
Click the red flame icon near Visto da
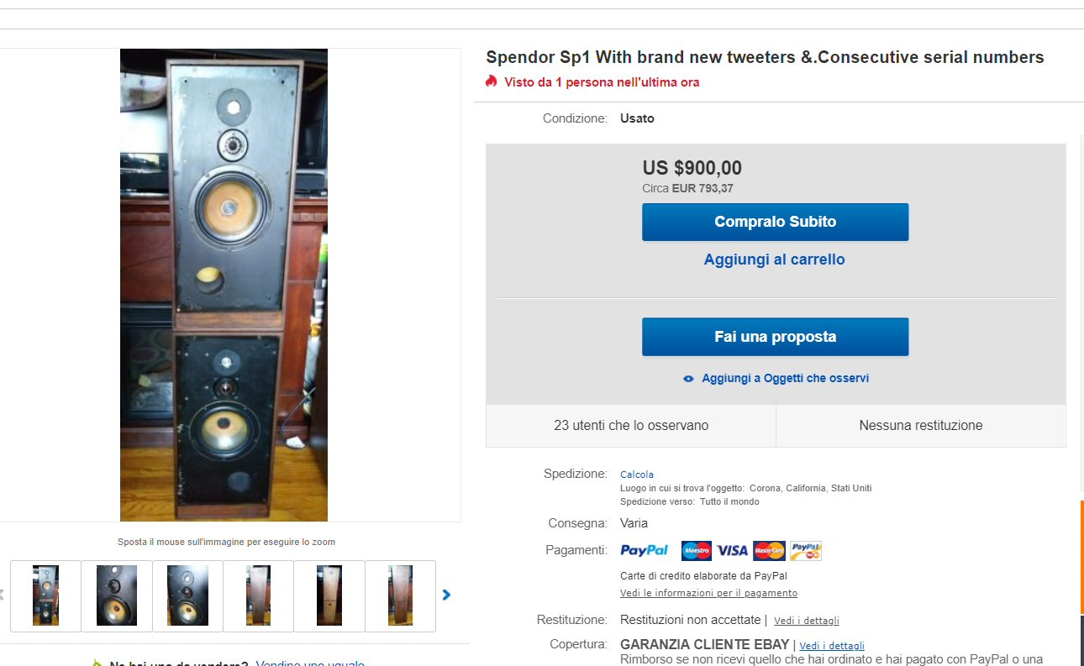coord(492,81)
